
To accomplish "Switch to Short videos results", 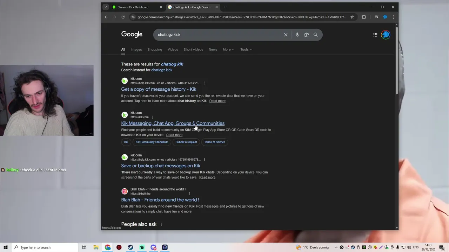I will [193, 49].
